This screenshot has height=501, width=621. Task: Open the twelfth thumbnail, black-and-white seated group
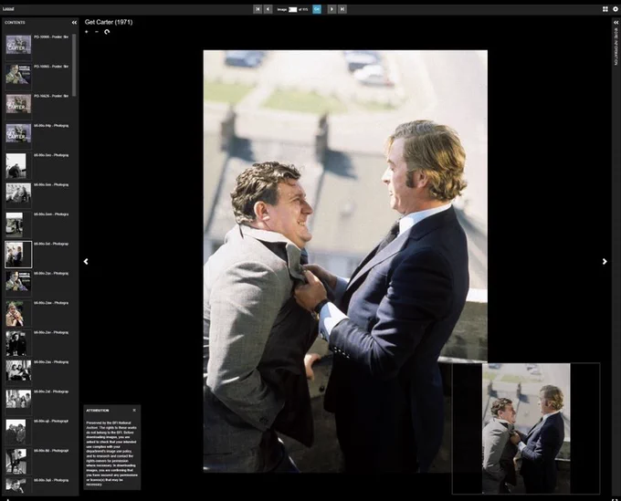pos(18,371)
